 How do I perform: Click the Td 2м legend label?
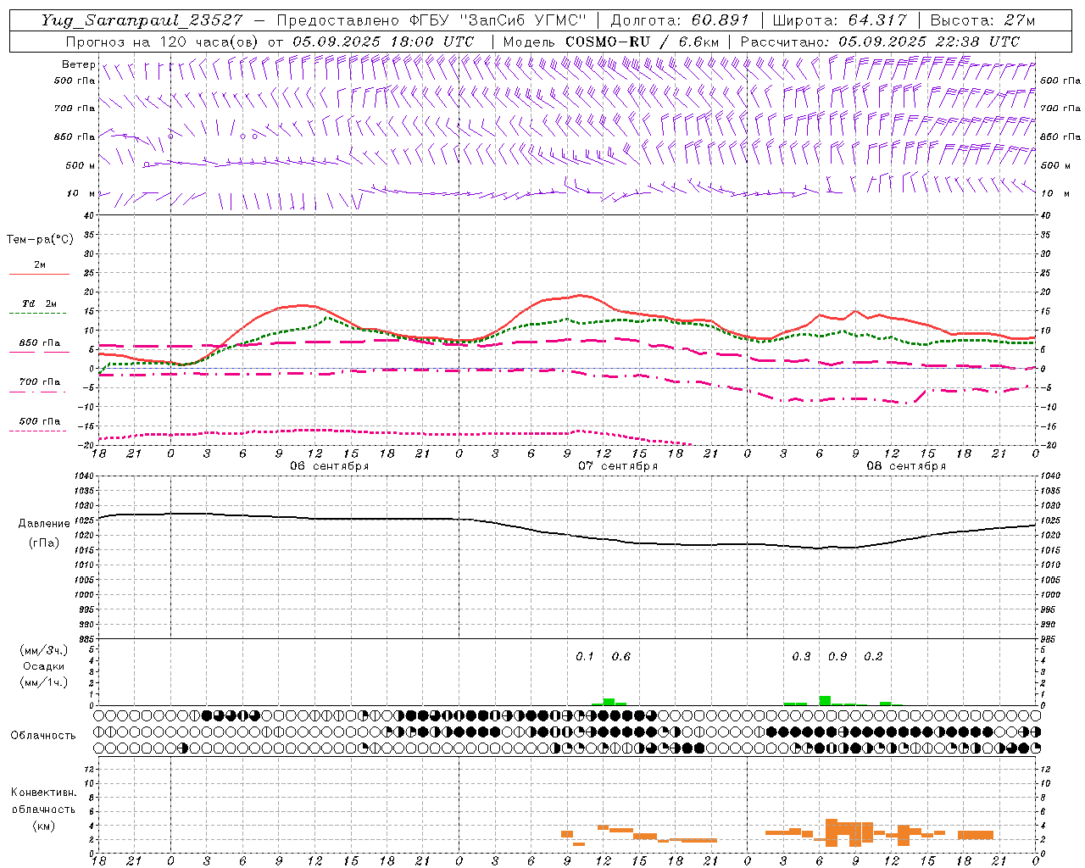pyautogui.click(x=39, y=303)
